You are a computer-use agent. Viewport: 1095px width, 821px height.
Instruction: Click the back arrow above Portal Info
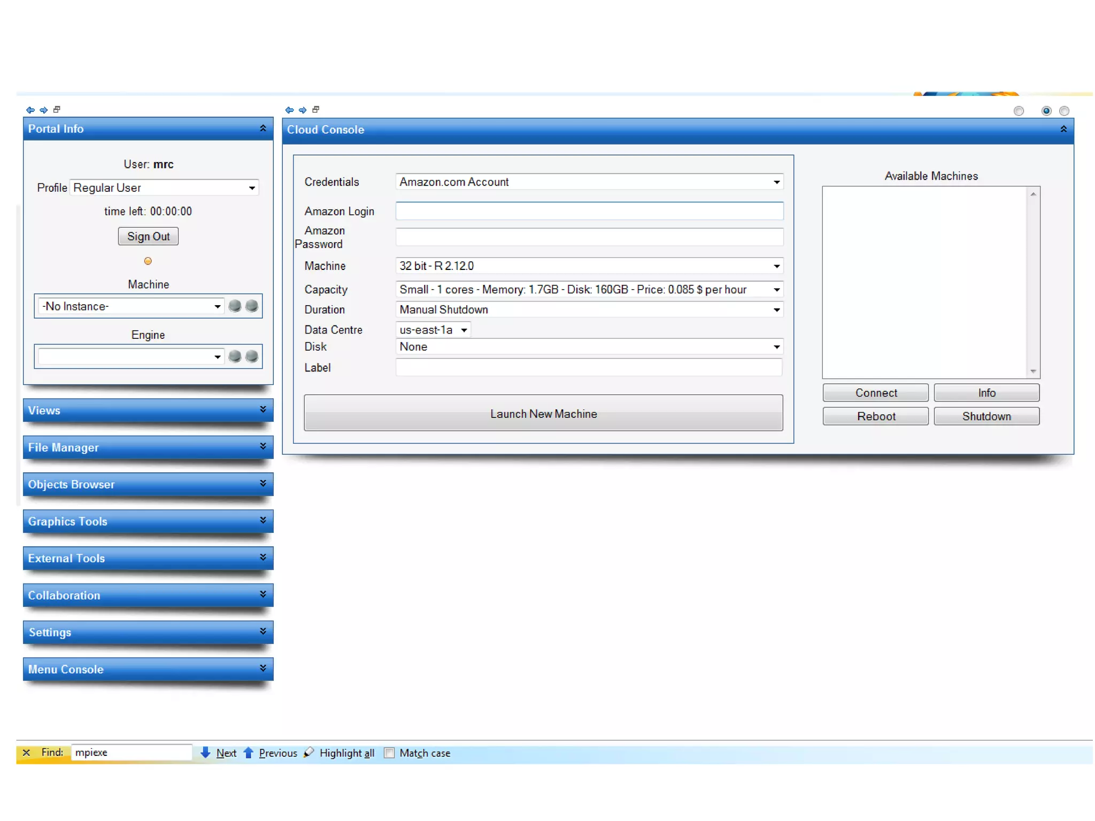30,110
